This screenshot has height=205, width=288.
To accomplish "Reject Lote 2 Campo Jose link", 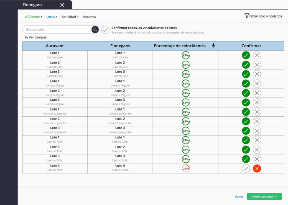I will pyautogui.click(x=257, y=65).
